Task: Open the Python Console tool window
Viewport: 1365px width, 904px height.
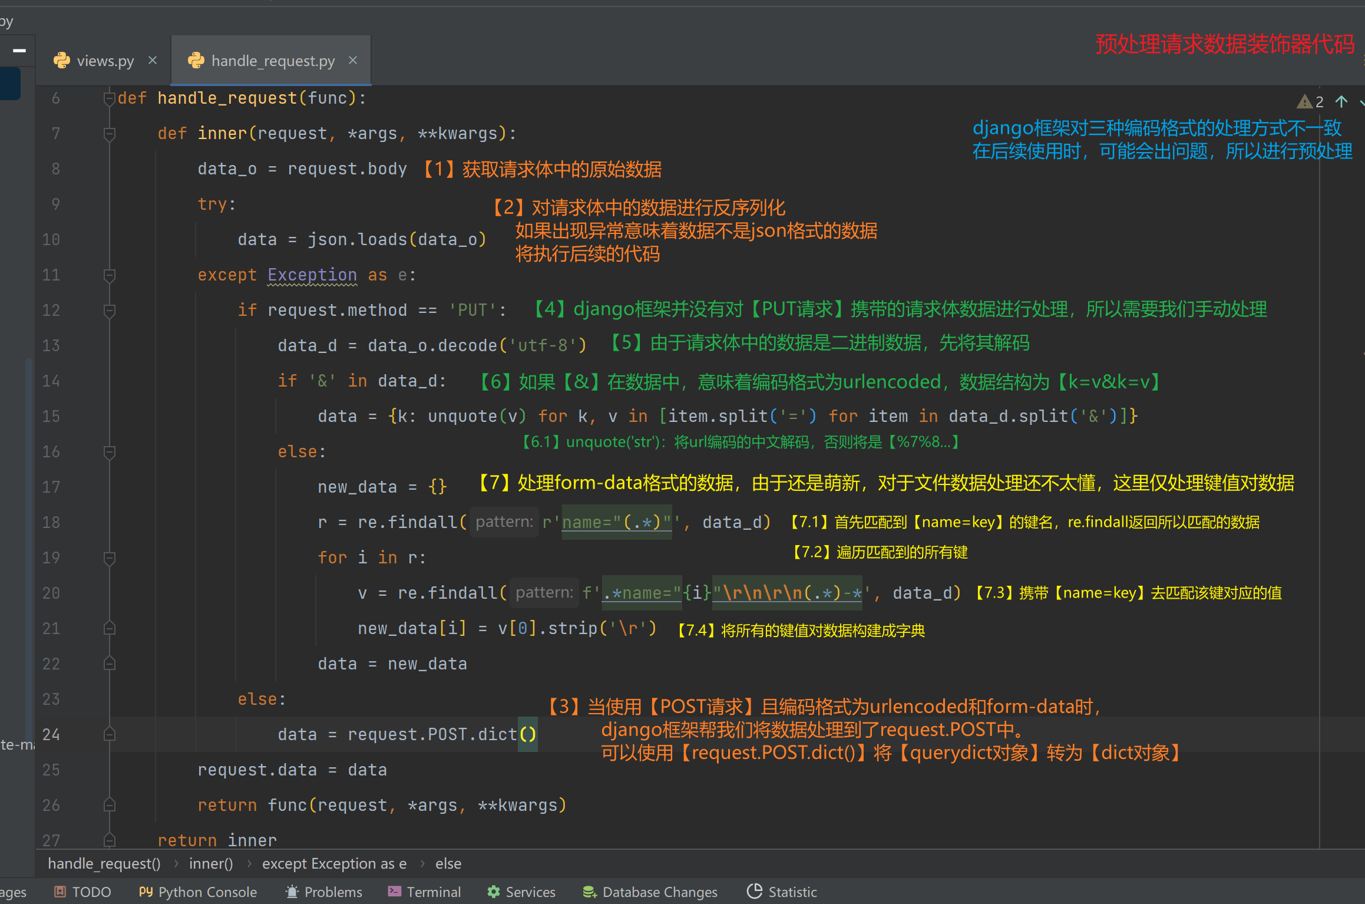Action: coord(198,892)
